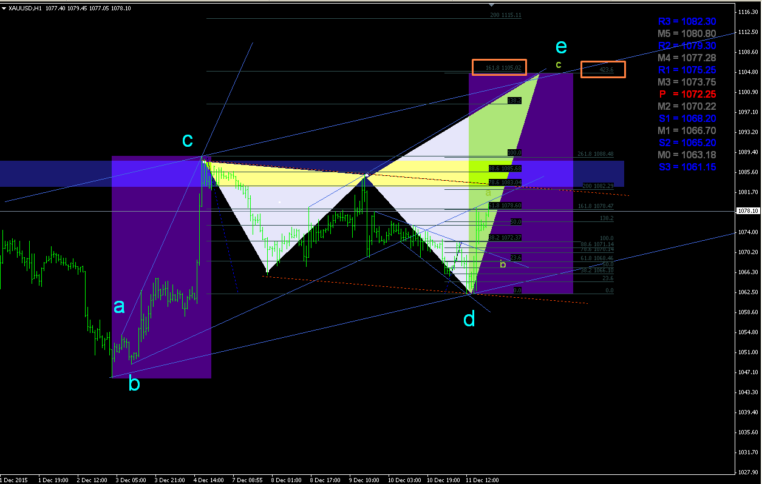Click the 7 Dec 08:55 time label
Image resolution: width=762 pixels, height=484 pixels.
pos(248,480)
